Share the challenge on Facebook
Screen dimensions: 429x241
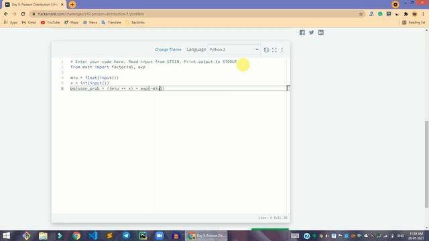302,33
